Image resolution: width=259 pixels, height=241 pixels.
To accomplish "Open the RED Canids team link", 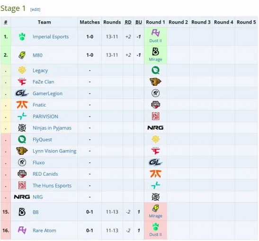I will point(45,174).
